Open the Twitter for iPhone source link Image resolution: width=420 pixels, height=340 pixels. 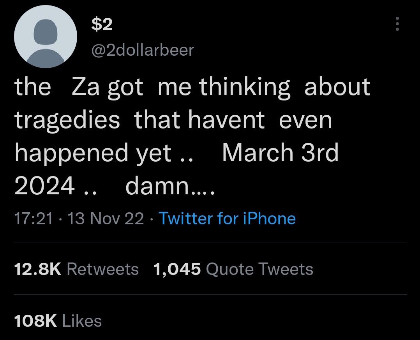tap(228, 218)
